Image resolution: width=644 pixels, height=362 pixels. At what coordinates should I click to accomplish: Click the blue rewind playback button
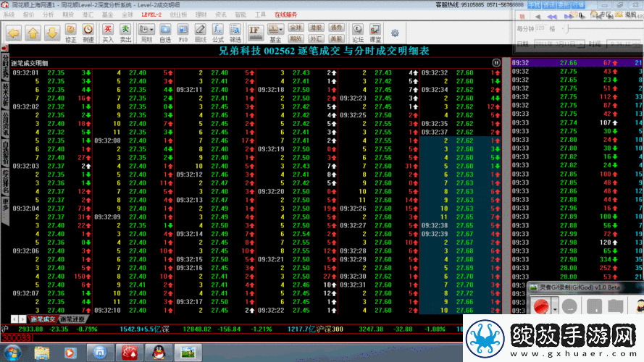click(552, 17)
